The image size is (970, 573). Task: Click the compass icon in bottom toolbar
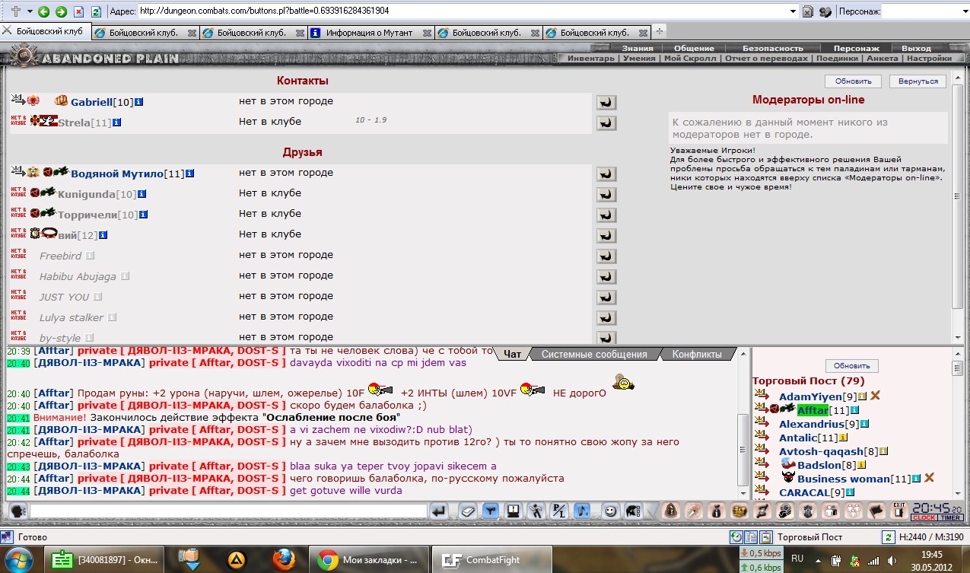[x=695, y=511]
